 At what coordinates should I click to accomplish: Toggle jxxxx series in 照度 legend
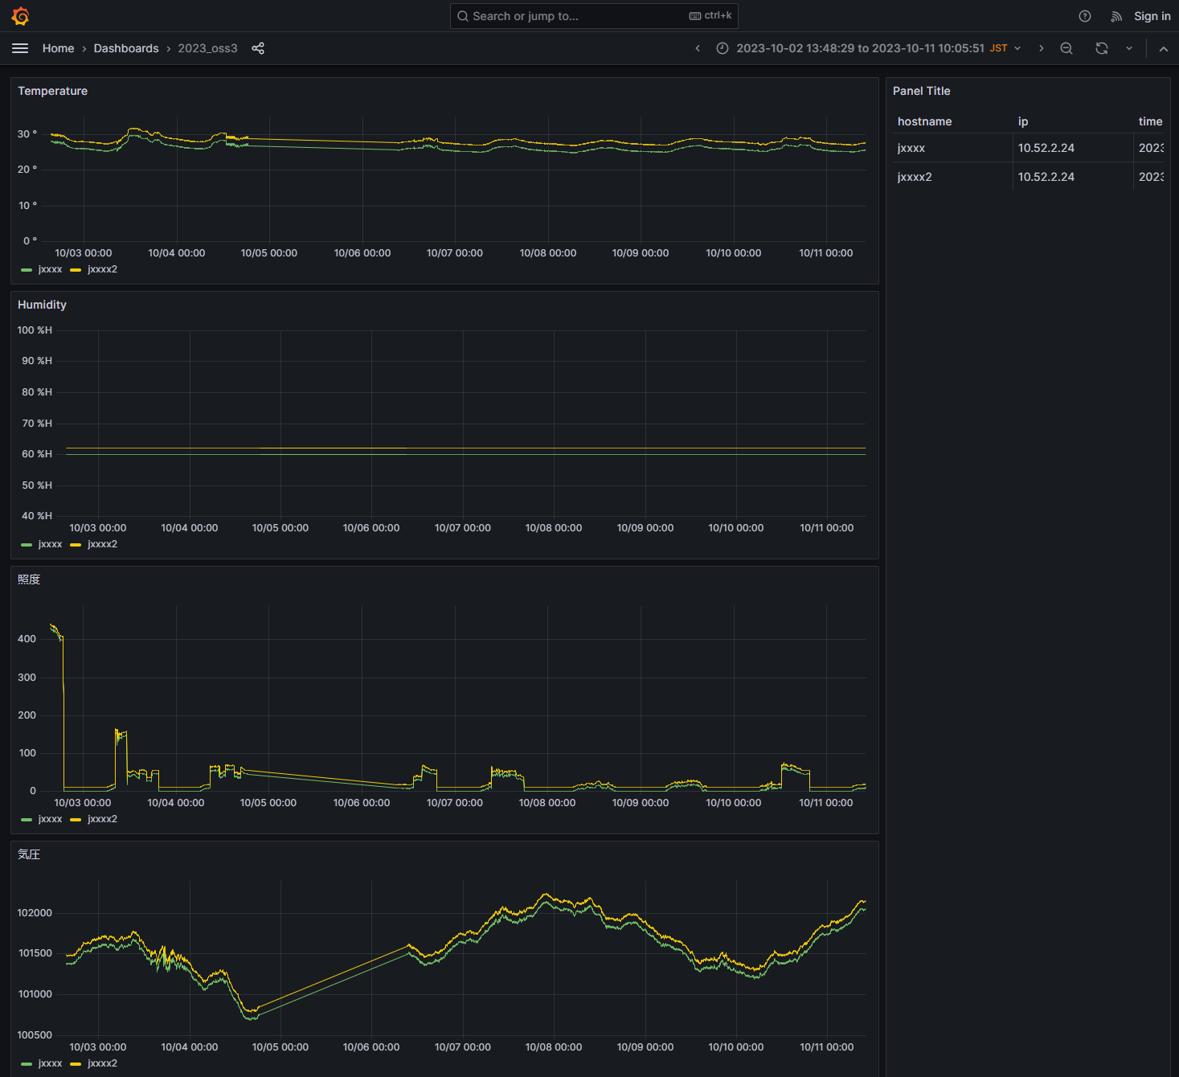[50, 819]
